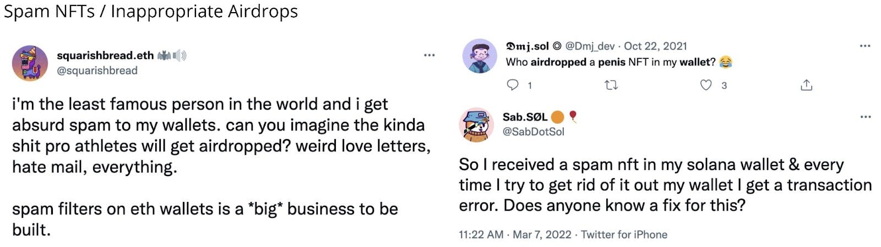Screen dimensions: 881x247
Task: Click the reply icon on Dmj.sol tweet
Action: 513,85
